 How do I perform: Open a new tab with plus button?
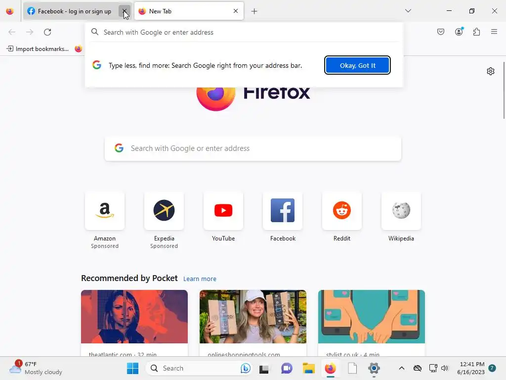click(254, 11)
